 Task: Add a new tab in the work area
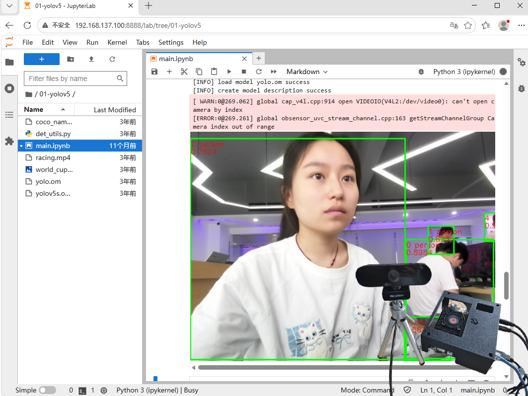[259, 58]
